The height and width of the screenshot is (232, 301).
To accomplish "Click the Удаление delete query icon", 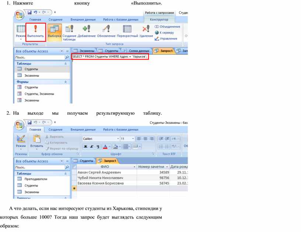I will (x=146, y=31).
